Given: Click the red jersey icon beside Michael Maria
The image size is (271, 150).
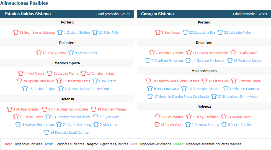Looking at the screenshot, I should pyautogui.click(x=234, y=81).
